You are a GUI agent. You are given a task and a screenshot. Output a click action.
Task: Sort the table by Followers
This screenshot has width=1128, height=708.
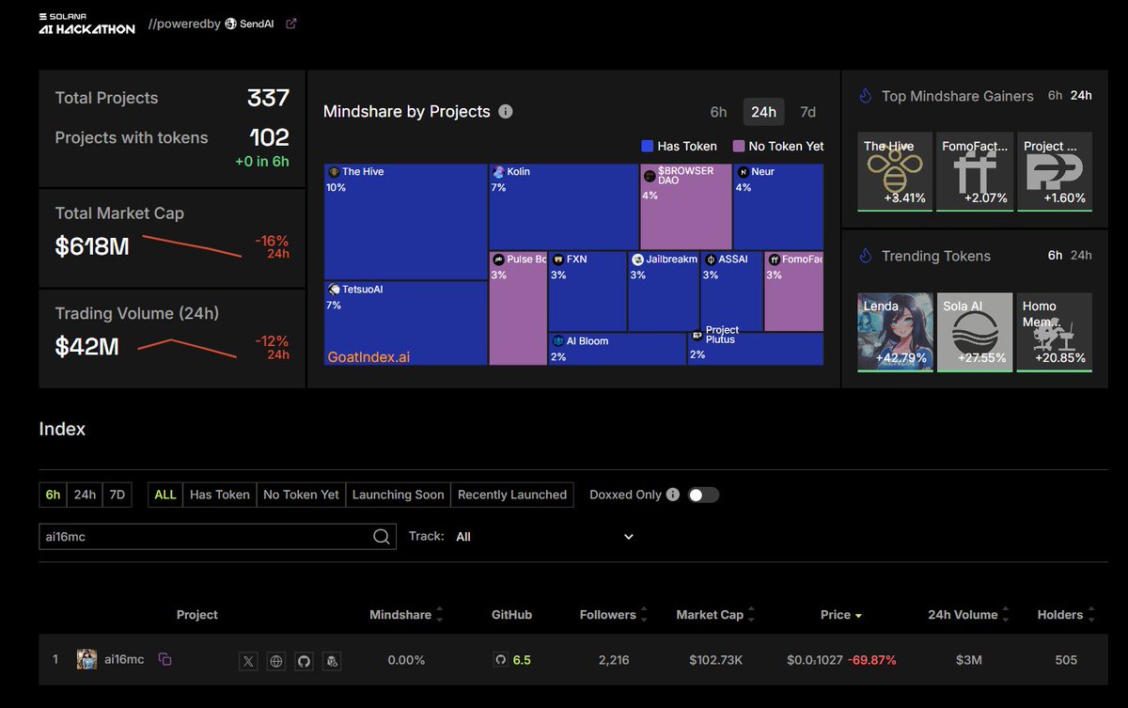point(614,615)
